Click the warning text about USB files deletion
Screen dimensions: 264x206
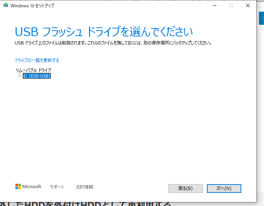coord(113,43)
